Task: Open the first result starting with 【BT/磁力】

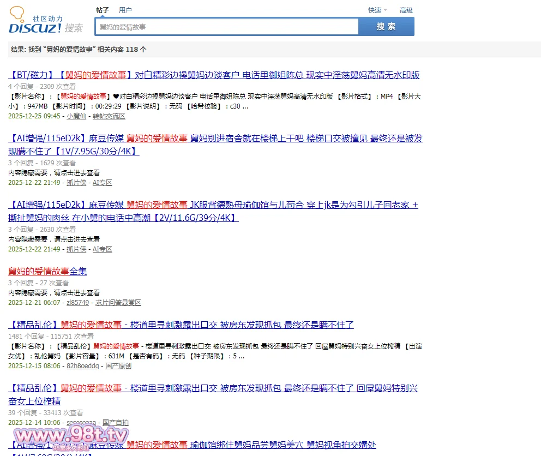Action: pyautogui.click(x=214, y=75)
